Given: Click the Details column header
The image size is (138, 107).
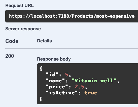Looking at the screenshot, I should click(44, 41).
